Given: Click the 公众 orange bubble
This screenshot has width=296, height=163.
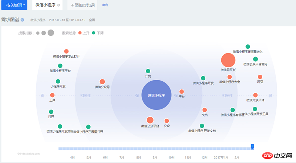Looking at the screenshot, I should [167, 121].
